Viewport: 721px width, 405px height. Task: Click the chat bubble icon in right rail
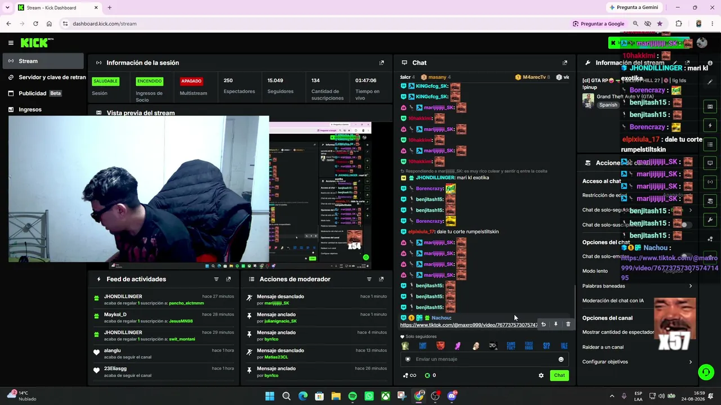click(x=710, y=163)
